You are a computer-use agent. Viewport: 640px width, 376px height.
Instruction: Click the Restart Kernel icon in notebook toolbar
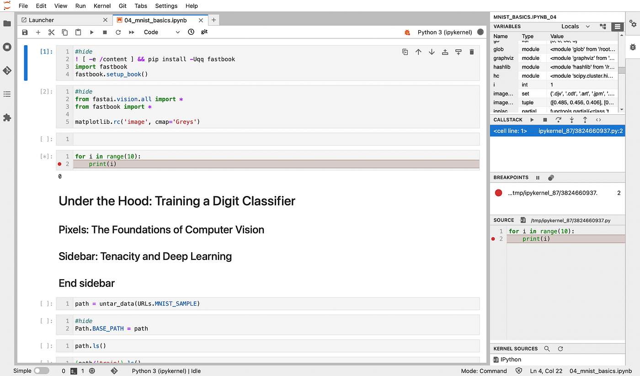point(118,32)
